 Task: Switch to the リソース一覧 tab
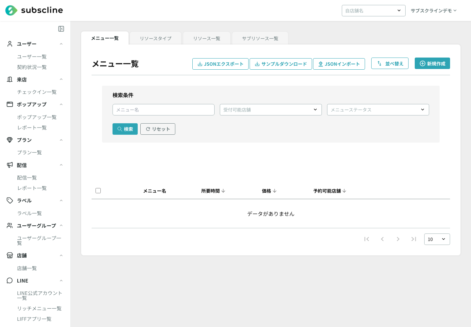point(207,38)
